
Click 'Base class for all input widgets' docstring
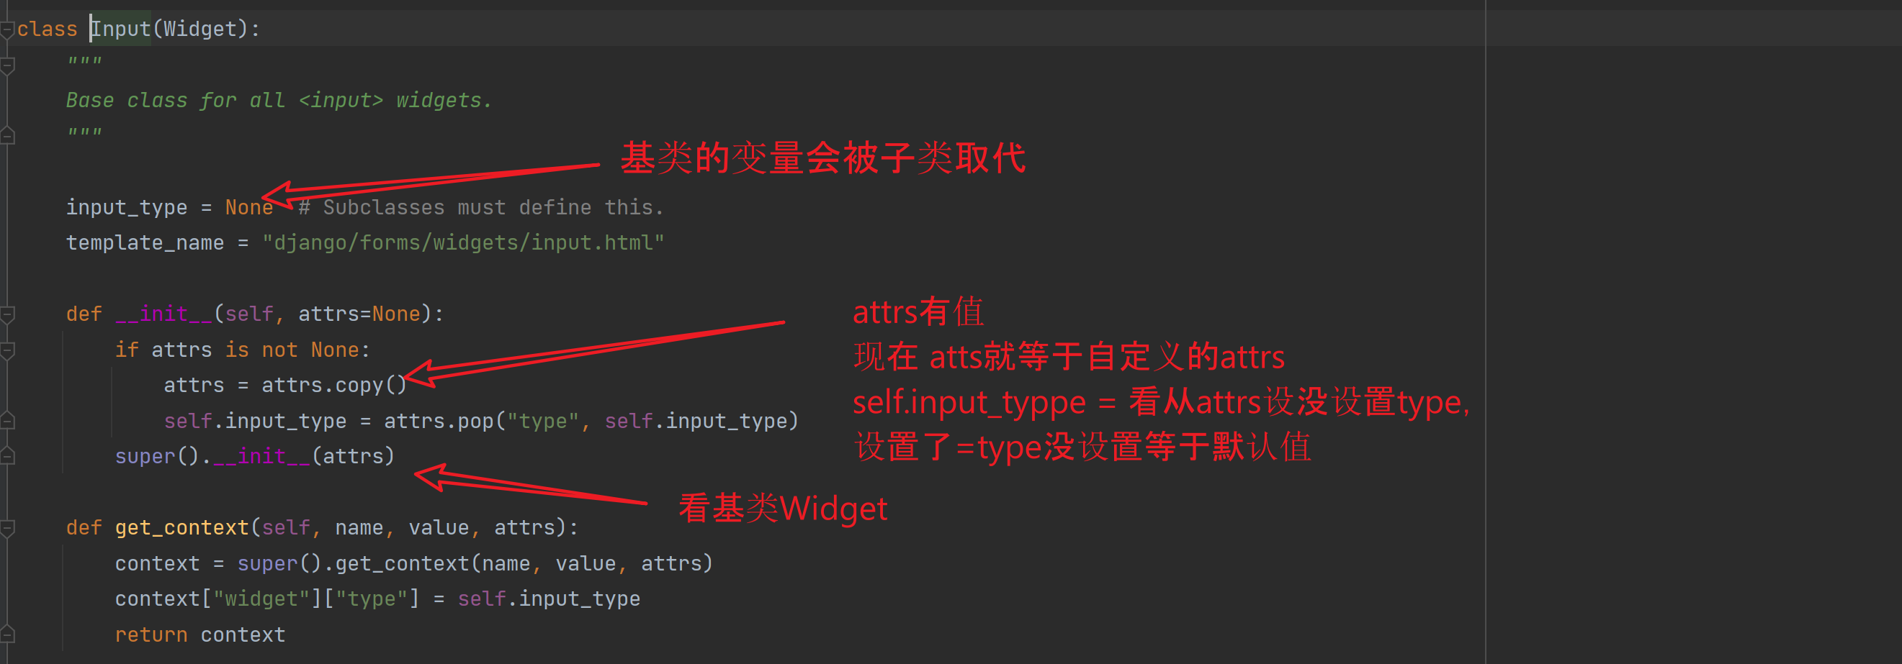[x=279, y=100]
